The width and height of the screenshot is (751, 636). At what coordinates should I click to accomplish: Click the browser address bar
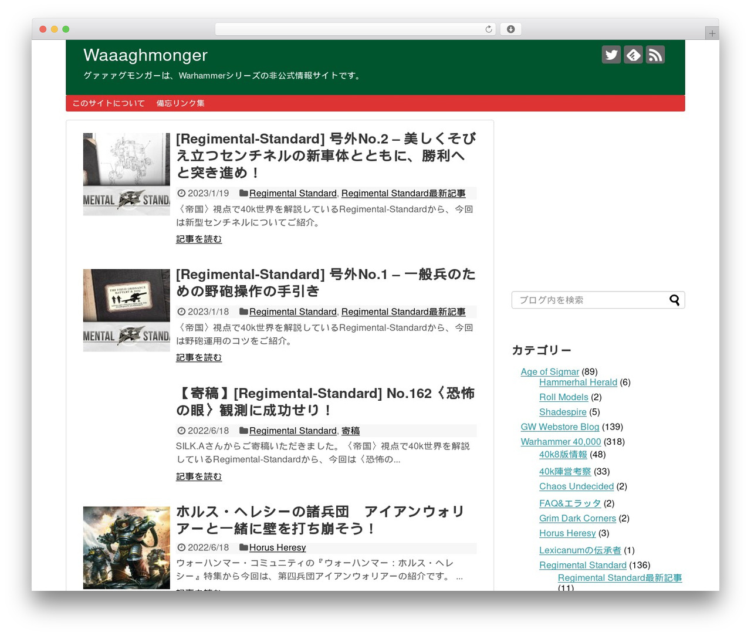coord(356,29)
